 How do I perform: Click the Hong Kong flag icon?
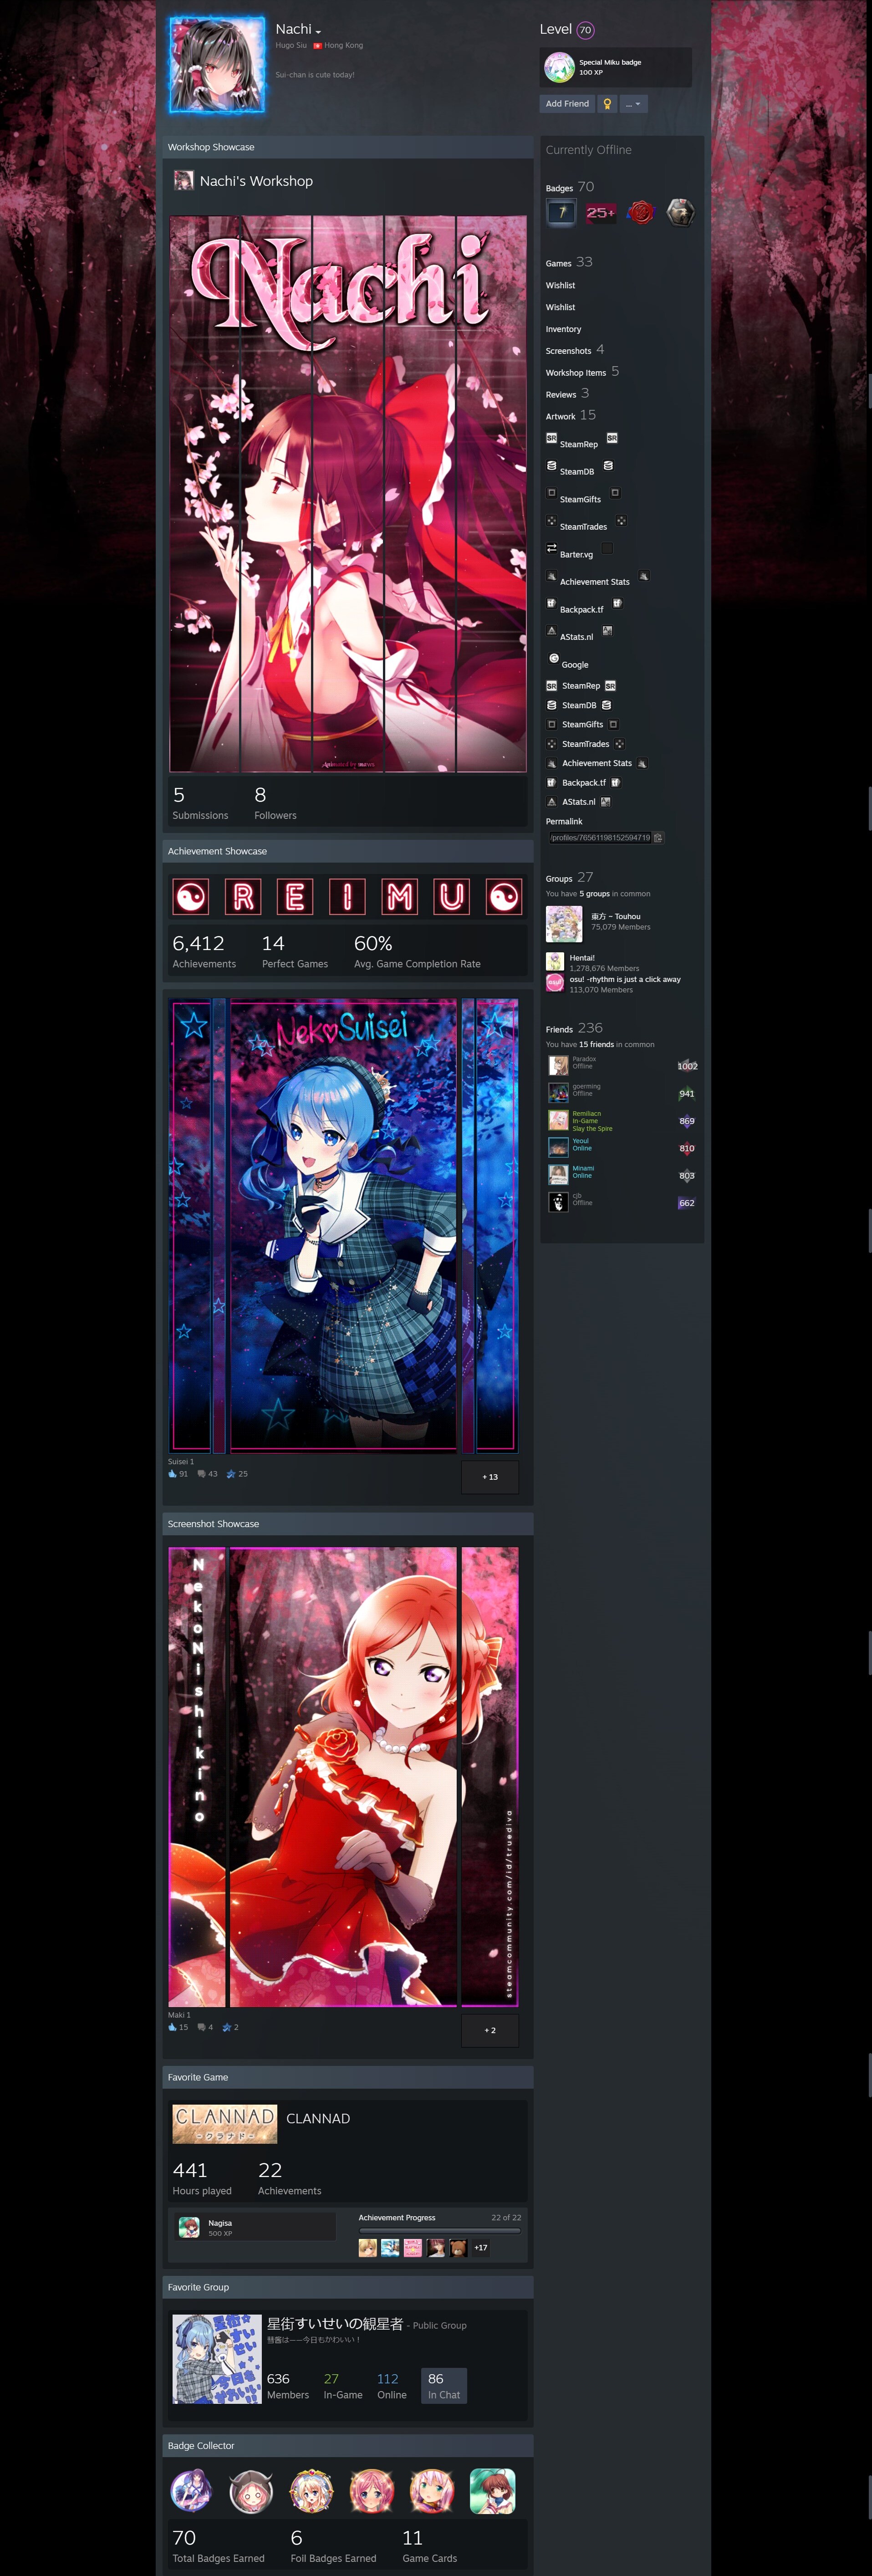[318, 46]
